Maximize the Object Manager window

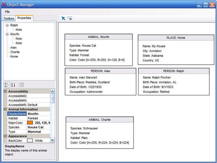tap(206, 5)
